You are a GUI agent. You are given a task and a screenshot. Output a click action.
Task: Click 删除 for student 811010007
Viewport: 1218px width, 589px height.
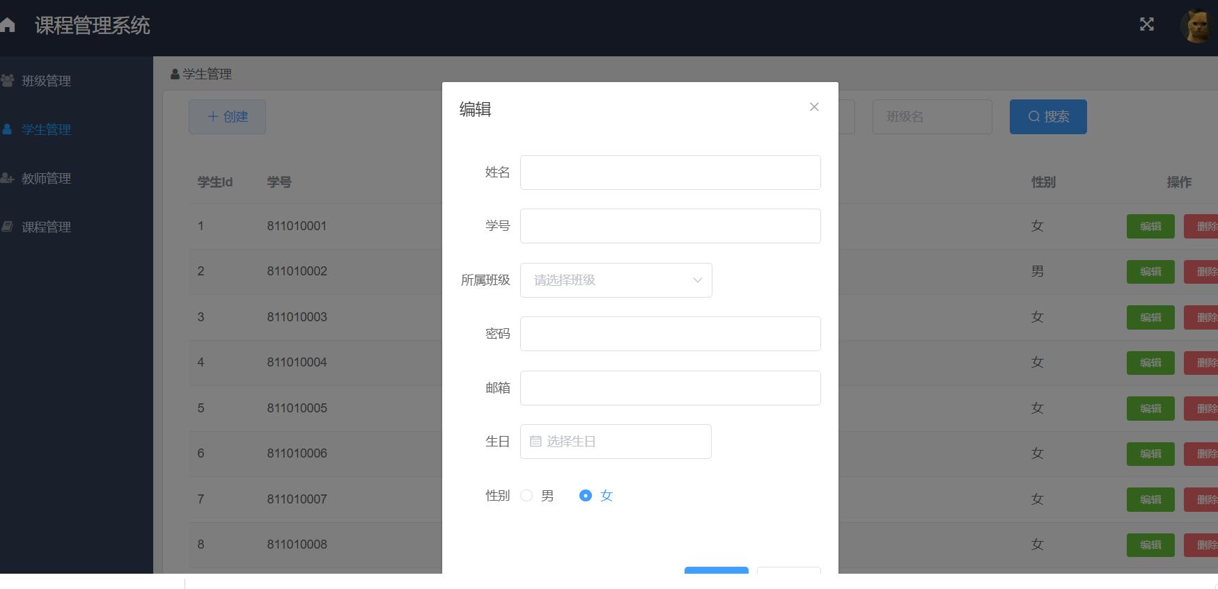click(1201, 500)
